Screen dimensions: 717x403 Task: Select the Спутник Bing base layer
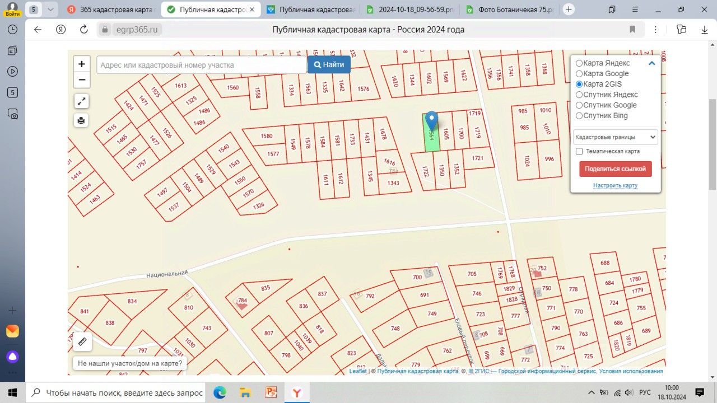579,116
